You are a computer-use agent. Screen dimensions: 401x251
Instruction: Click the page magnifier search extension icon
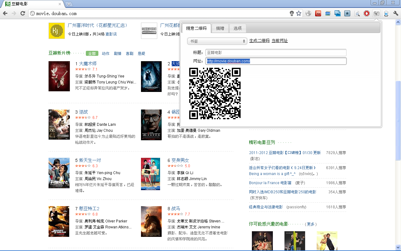pos(357,13)
